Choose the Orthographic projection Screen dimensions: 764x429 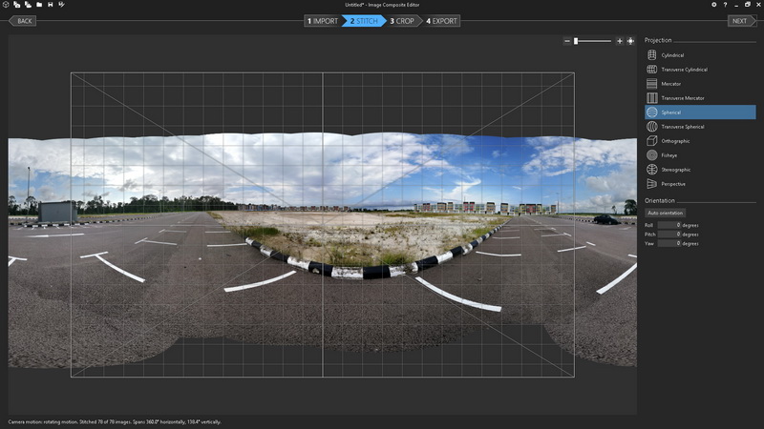pos(700,141)
